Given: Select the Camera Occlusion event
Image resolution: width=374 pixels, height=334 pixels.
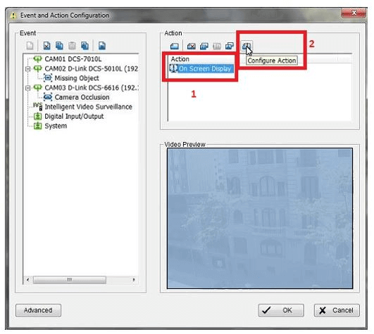Looking at the screenshot, I should 82,97.
